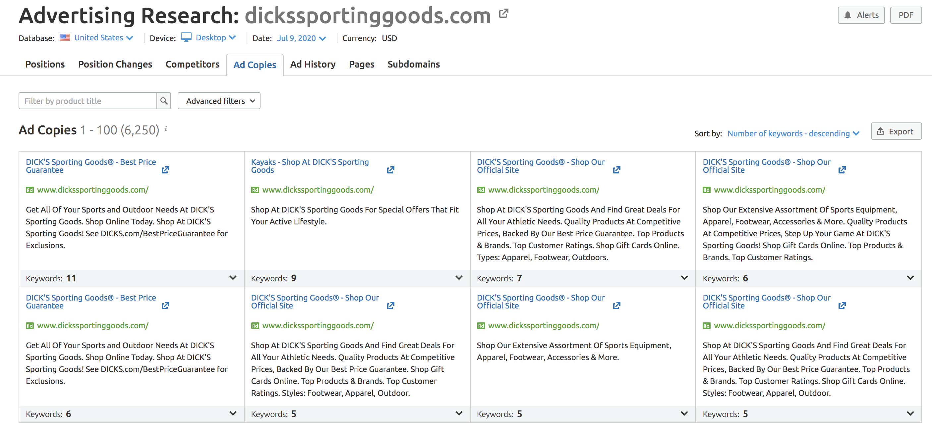
Task: Open Kayaks - Shop At DICK'S Sporting Goods title link
Action: coord(310,166)
